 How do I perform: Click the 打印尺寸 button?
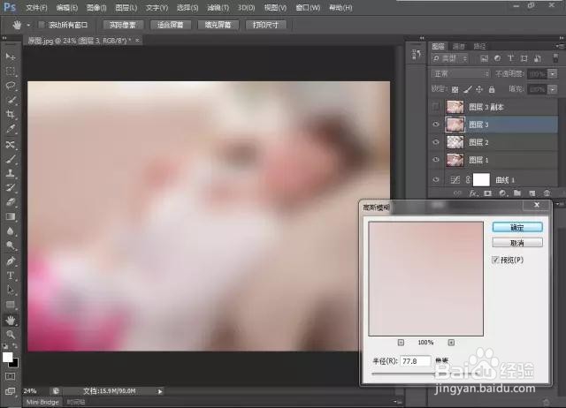(265, 25)
